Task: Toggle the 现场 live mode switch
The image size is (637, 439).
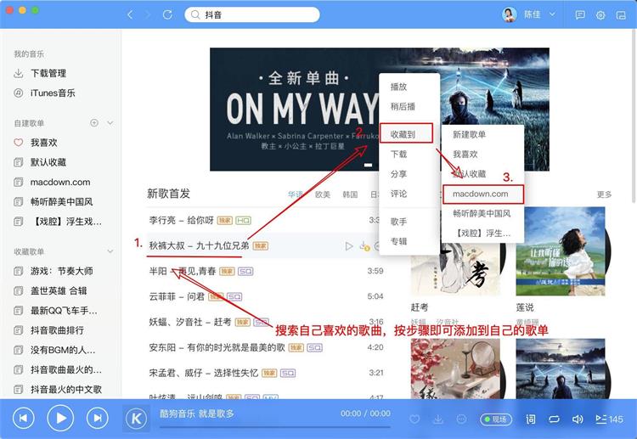Action: 496,419
